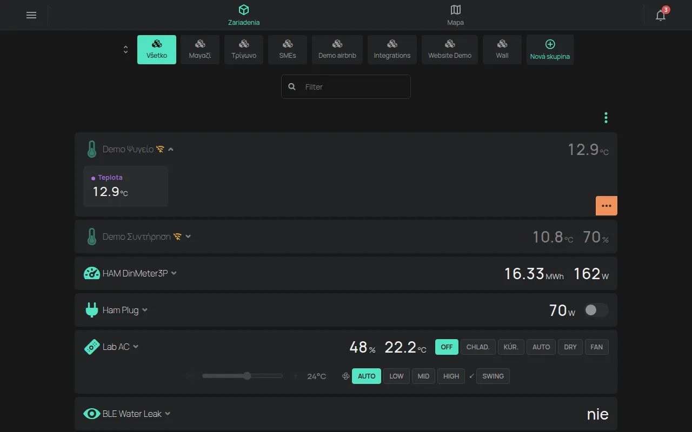Open the Wall group

(x=502, y=50)
